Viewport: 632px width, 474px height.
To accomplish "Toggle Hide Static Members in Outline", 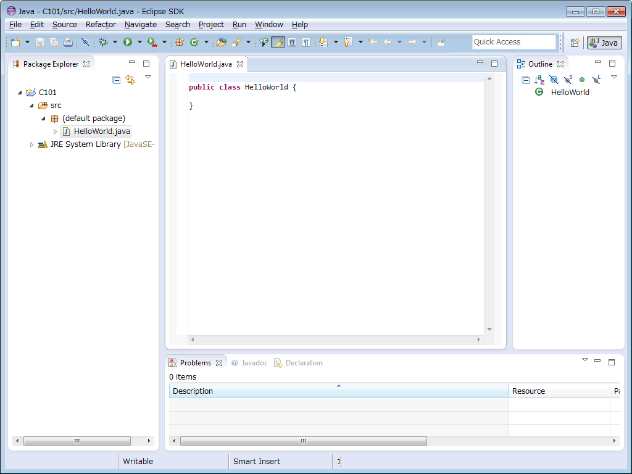I will 568,80.
